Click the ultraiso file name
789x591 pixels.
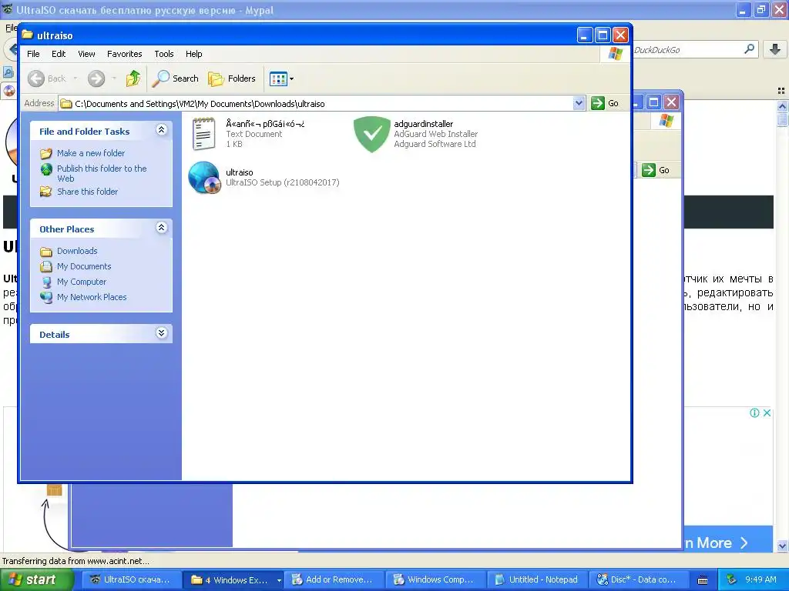[240, 172]
